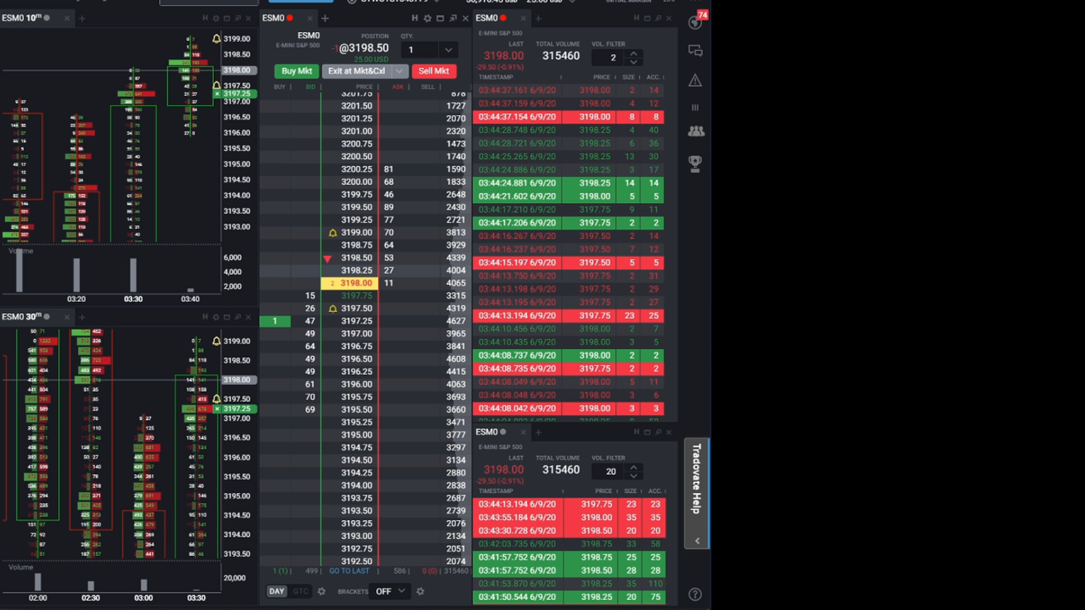Click the red position marker at 3198.50

coord(328,258)
